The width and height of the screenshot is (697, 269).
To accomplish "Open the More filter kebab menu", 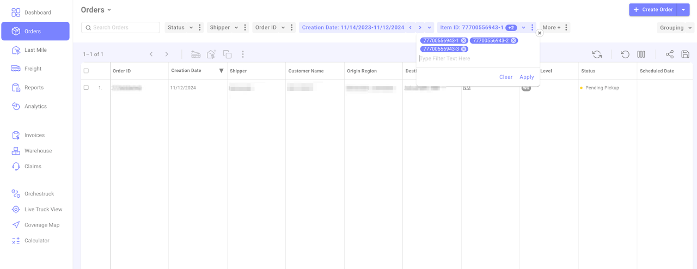I will (566, 27).
